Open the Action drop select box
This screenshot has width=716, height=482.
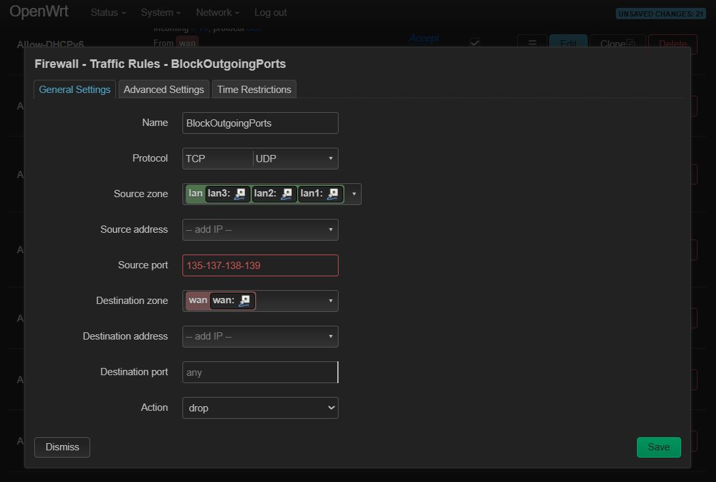(x=260, y=408)
